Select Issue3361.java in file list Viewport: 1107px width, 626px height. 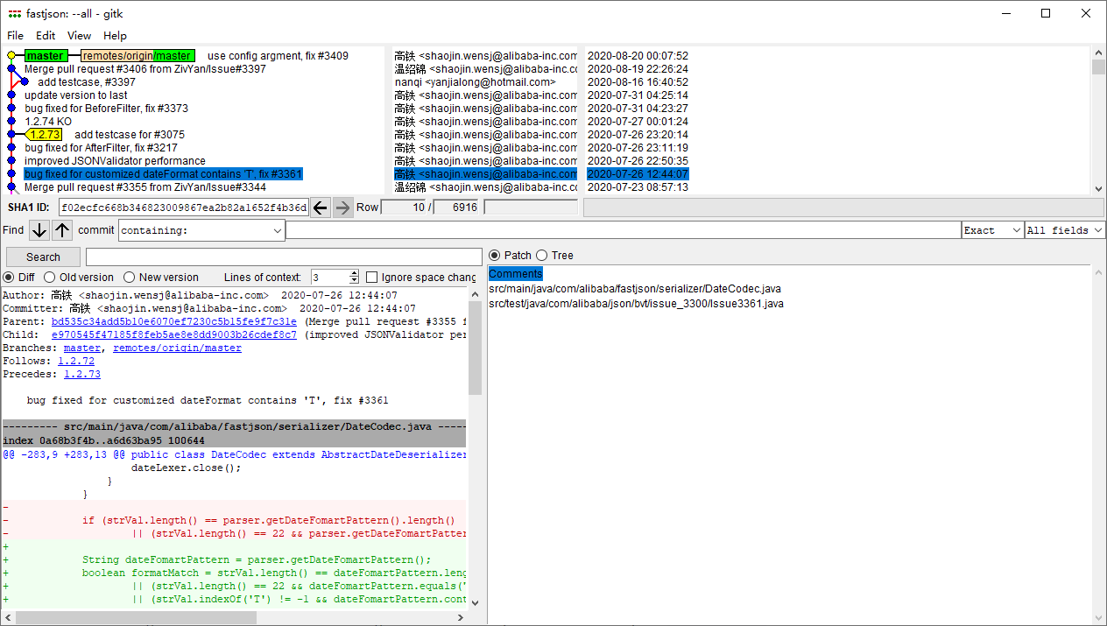[x=636, y=304]
